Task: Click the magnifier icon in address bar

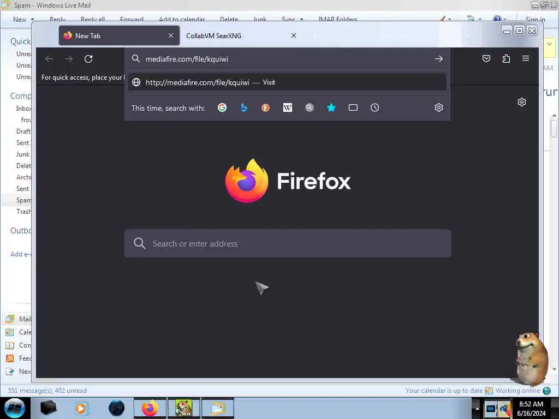Action: tap(135, 58)
